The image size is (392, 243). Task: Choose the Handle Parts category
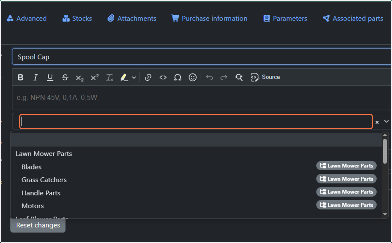click(x=196, y=193)
